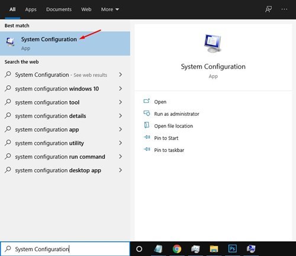Switch to the Apps tab

pos(31,9)
